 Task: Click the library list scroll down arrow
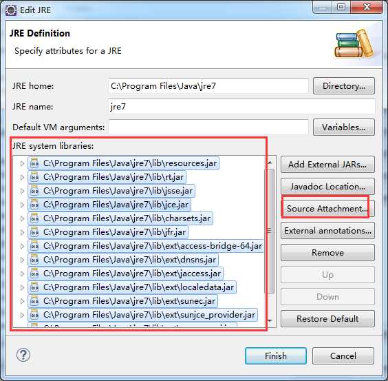[x=270, y=320]
